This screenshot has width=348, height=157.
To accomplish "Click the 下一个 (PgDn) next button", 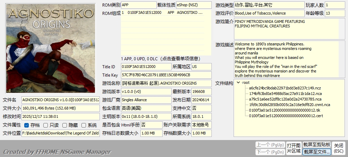I will [269, 152].
